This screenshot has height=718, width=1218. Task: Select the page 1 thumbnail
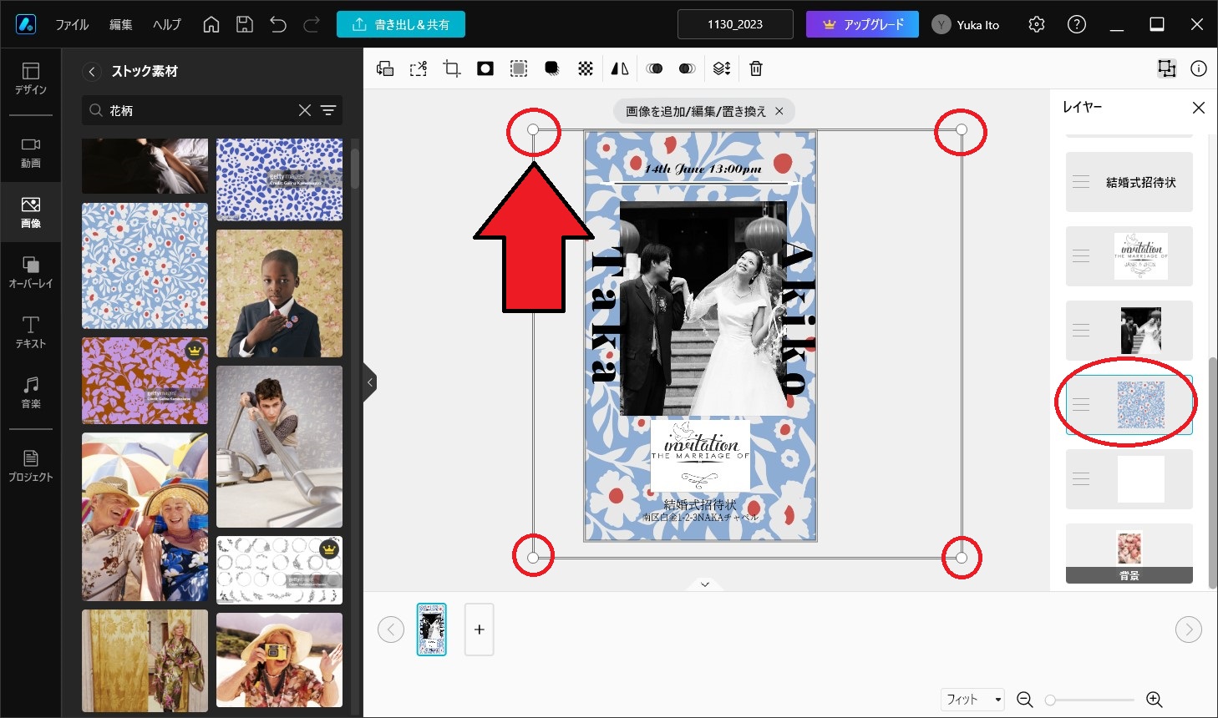tap(432, 630)
